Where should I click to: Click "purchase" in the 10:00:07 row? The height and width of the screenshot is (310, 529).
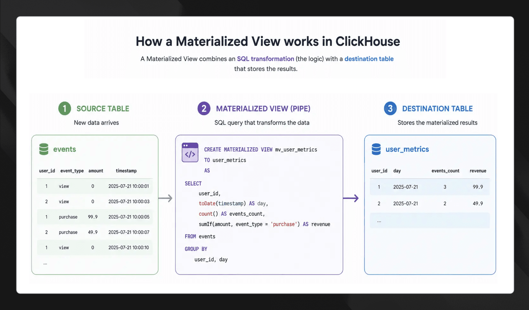click(x=68, y=232)
